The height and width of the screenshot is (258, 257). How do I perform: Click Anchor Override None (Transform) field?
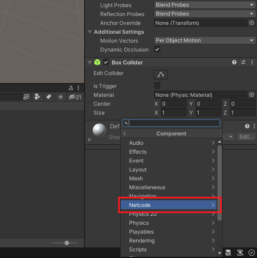coord(201,23)
